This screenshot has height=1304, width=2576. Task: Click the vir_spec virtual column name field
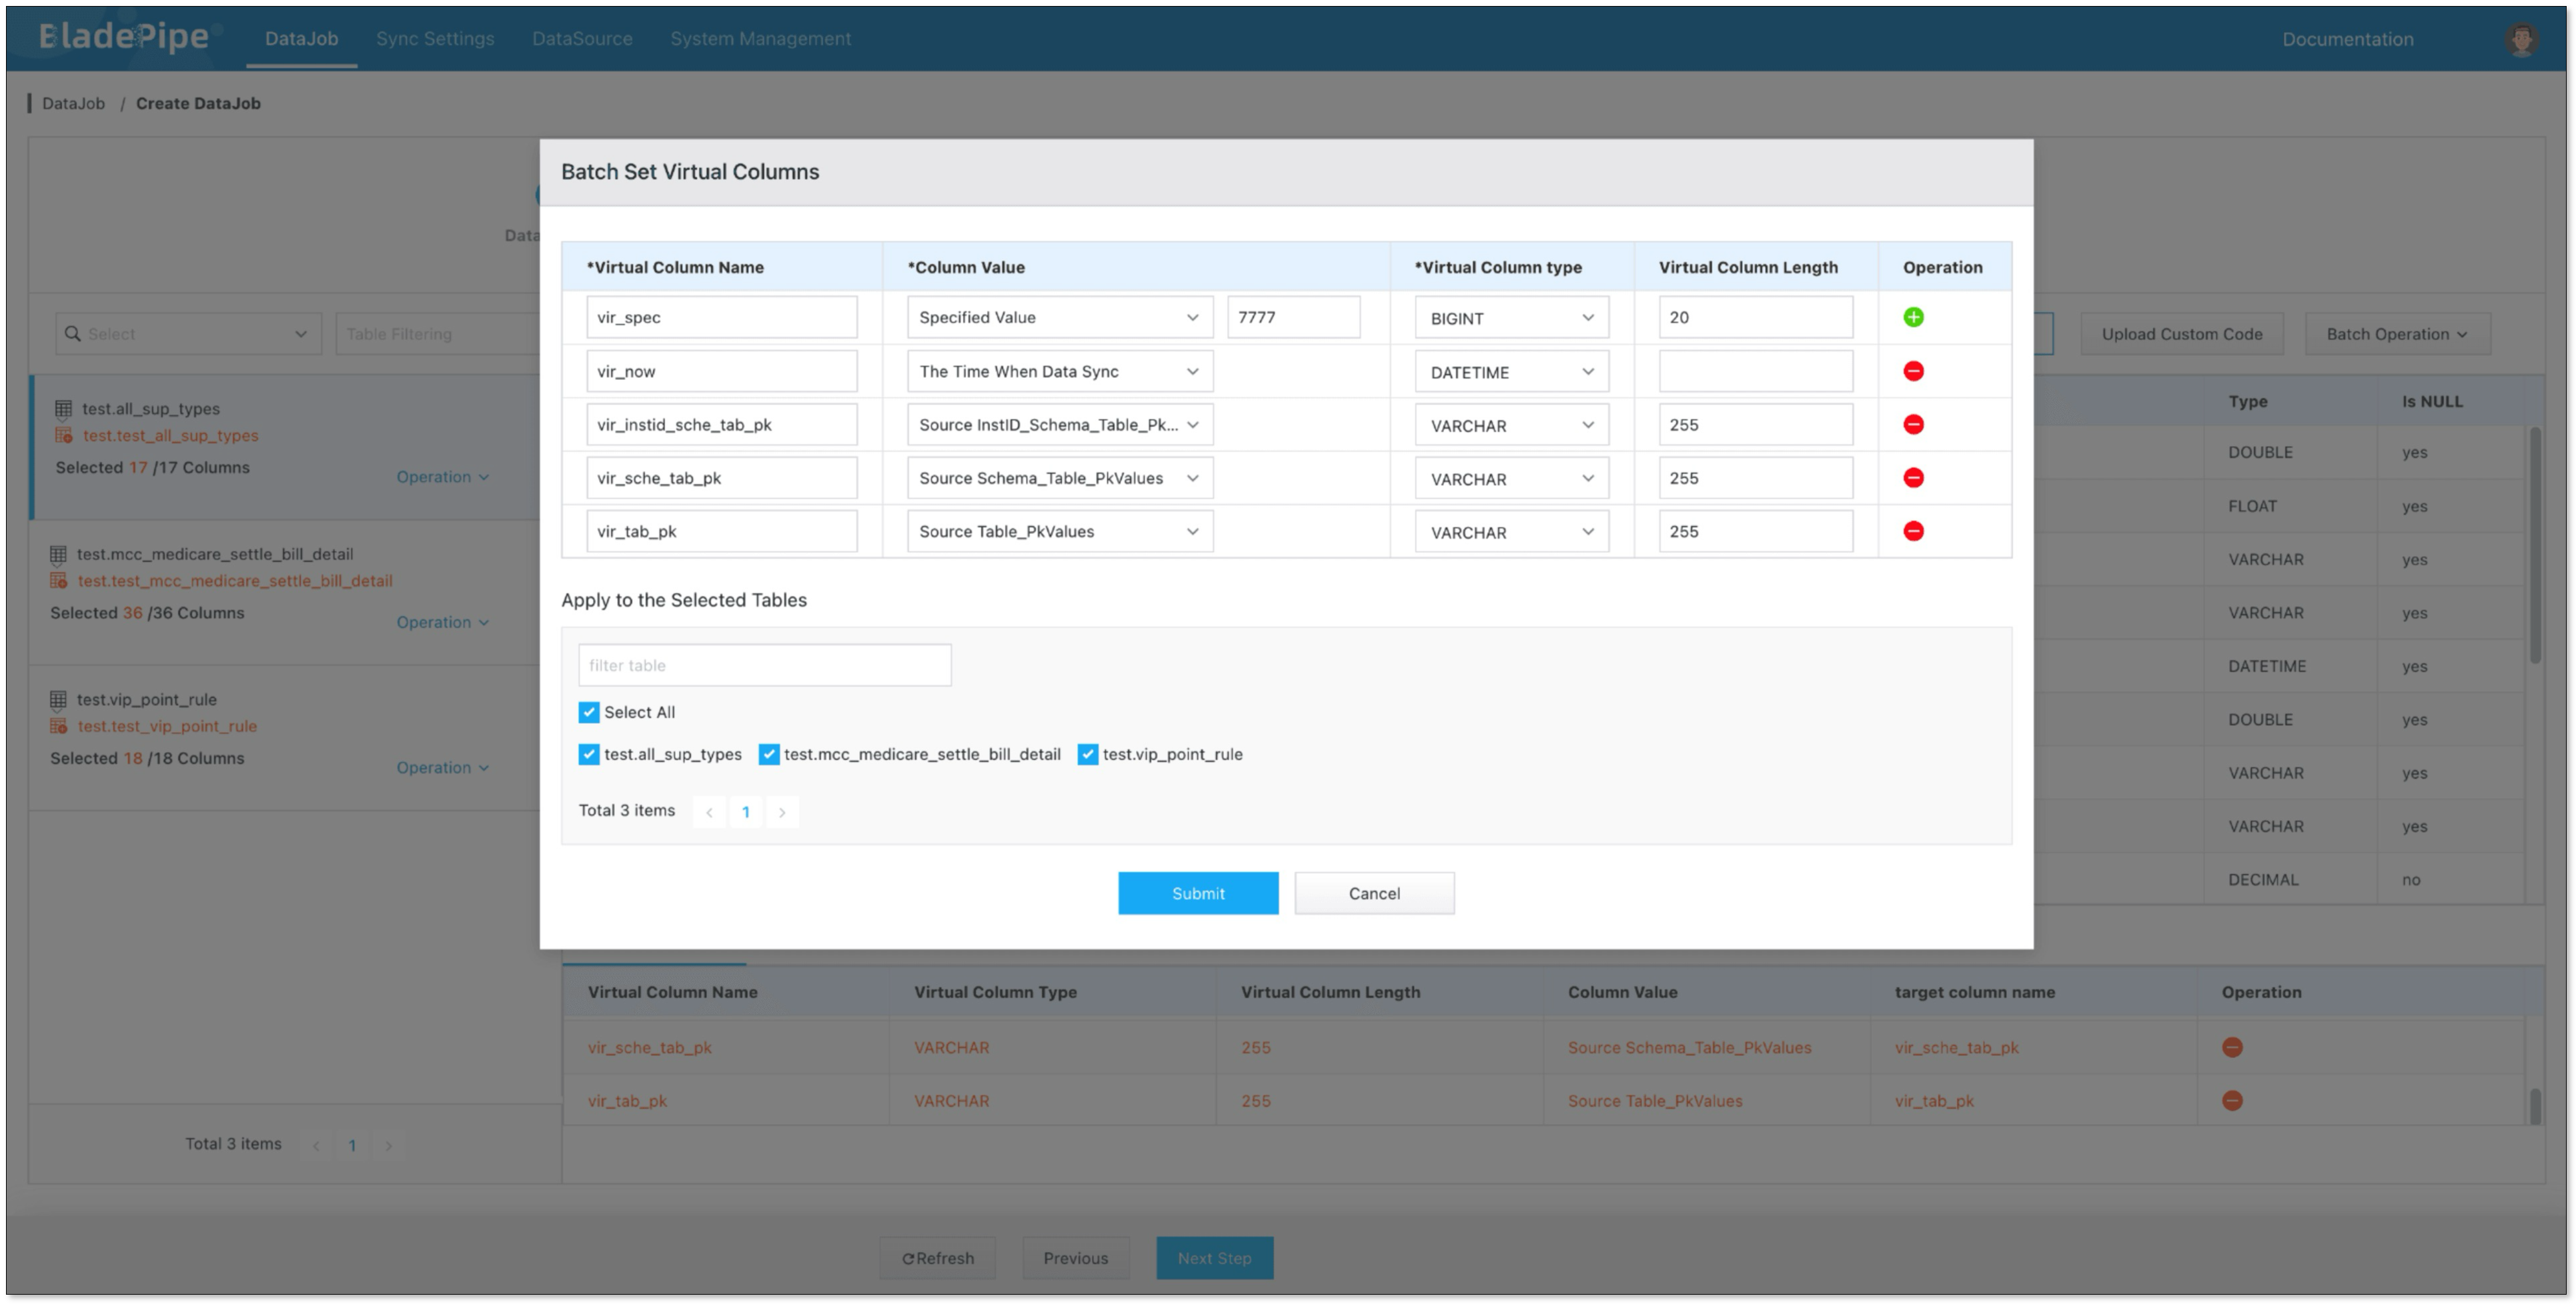721,317
